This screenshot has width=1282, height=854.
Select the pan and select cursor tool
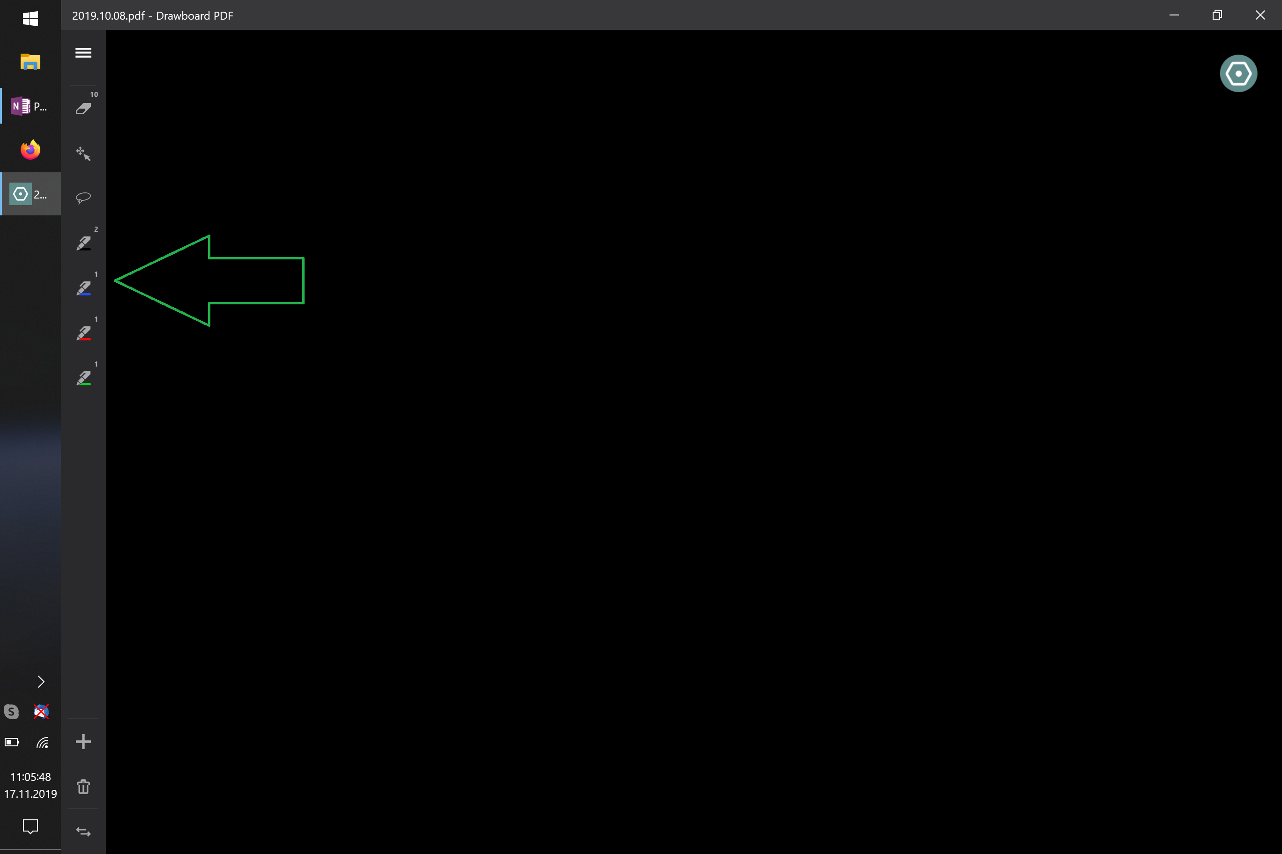pos(83,154)
